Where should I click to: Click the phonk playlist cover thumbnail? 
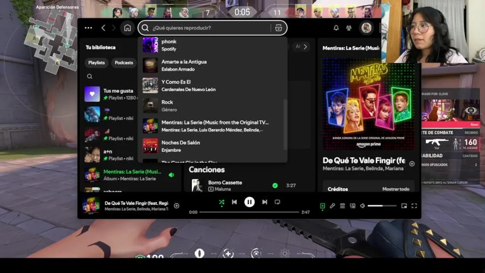150,45
